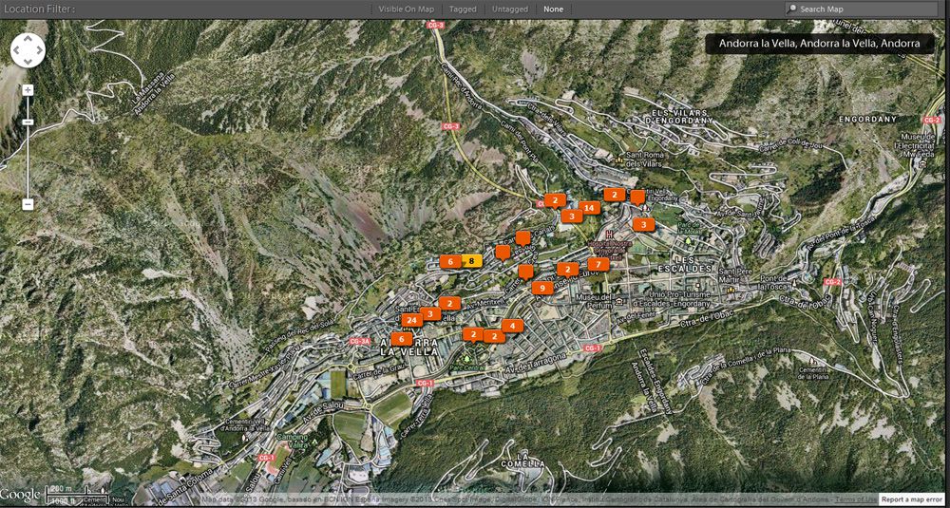The width and height of the screenshot is (950, 508).
Task: Pan the map down with the arrow
Action: (x=28, y=60)
